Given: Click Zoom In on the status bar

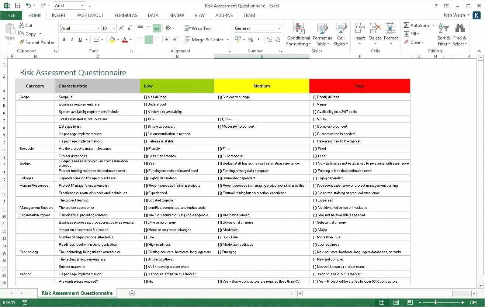Looking at the screenshot, I should [x=462, y=302].
